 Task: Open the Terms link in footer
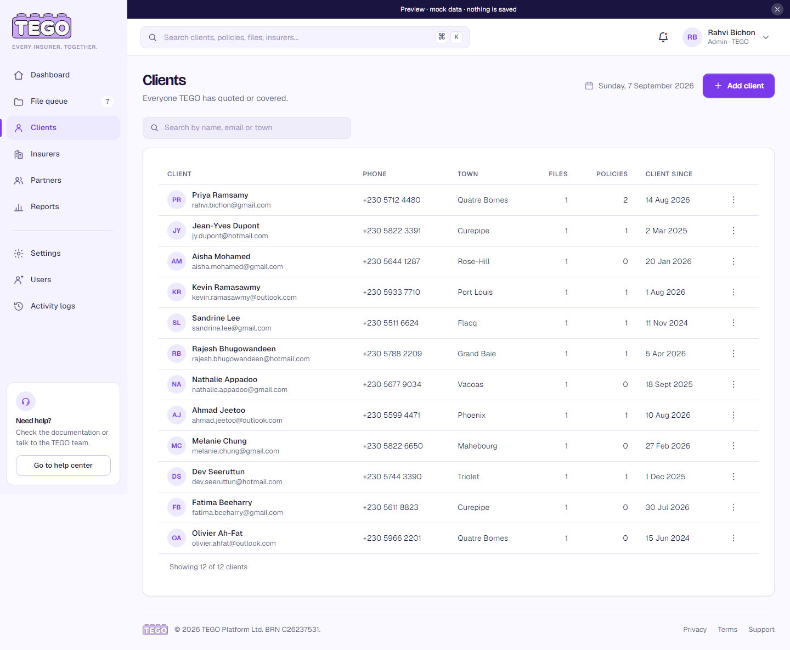click(x=727, y=630)
